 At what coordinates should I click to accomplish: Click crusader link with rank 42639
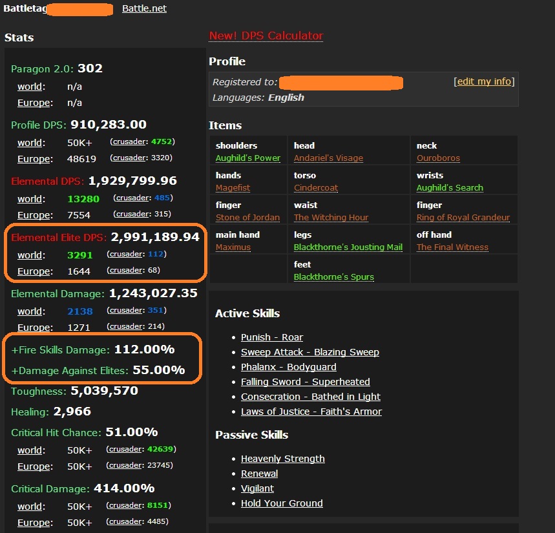coord(125,449)
